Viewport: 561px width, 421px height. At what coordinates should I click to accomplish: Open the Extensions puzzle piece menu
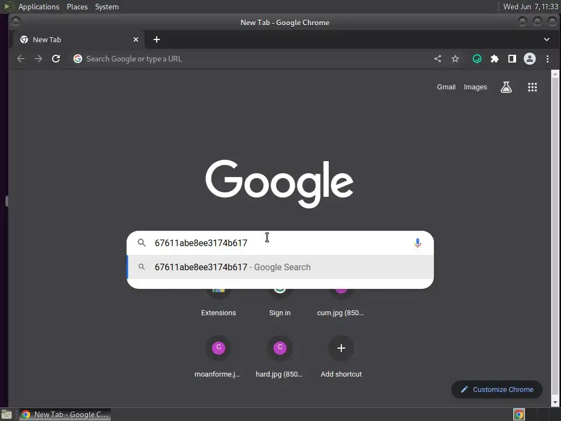pyautogui.click(x=495, y=59)
